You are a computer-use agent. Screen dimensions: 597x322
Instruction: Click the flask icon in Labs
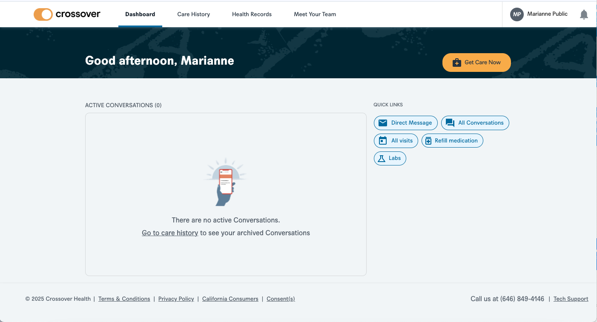tap(382, 158)
